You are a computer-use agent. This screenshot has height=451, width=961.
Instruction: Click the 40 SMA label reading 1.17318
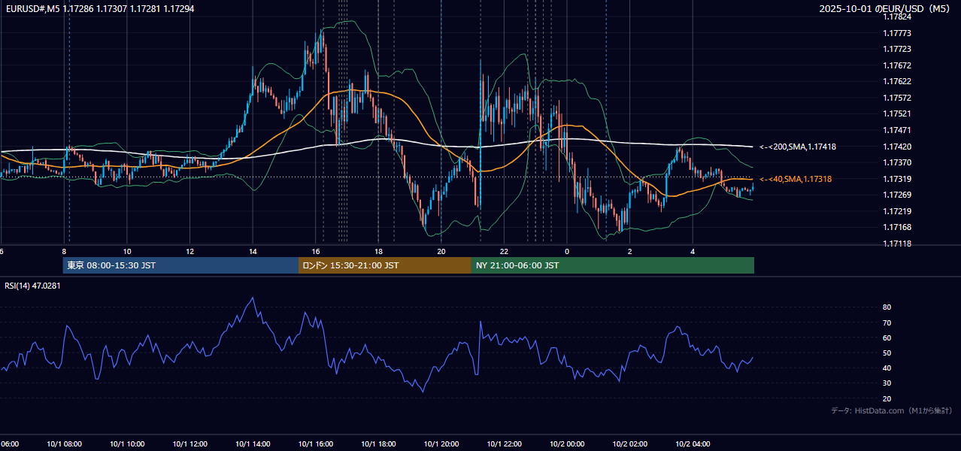[796, 179]
